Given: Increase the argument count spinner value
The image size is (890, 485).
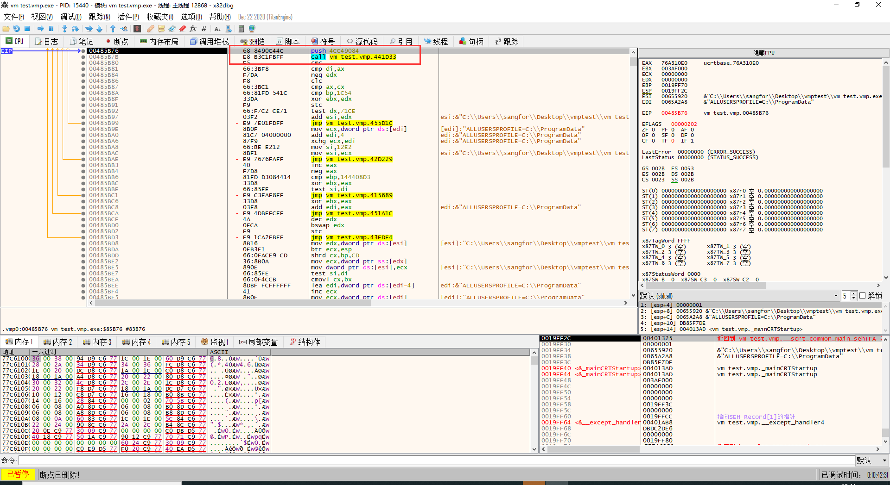Looking at the screenshot, I should click(x=854, y=293).
